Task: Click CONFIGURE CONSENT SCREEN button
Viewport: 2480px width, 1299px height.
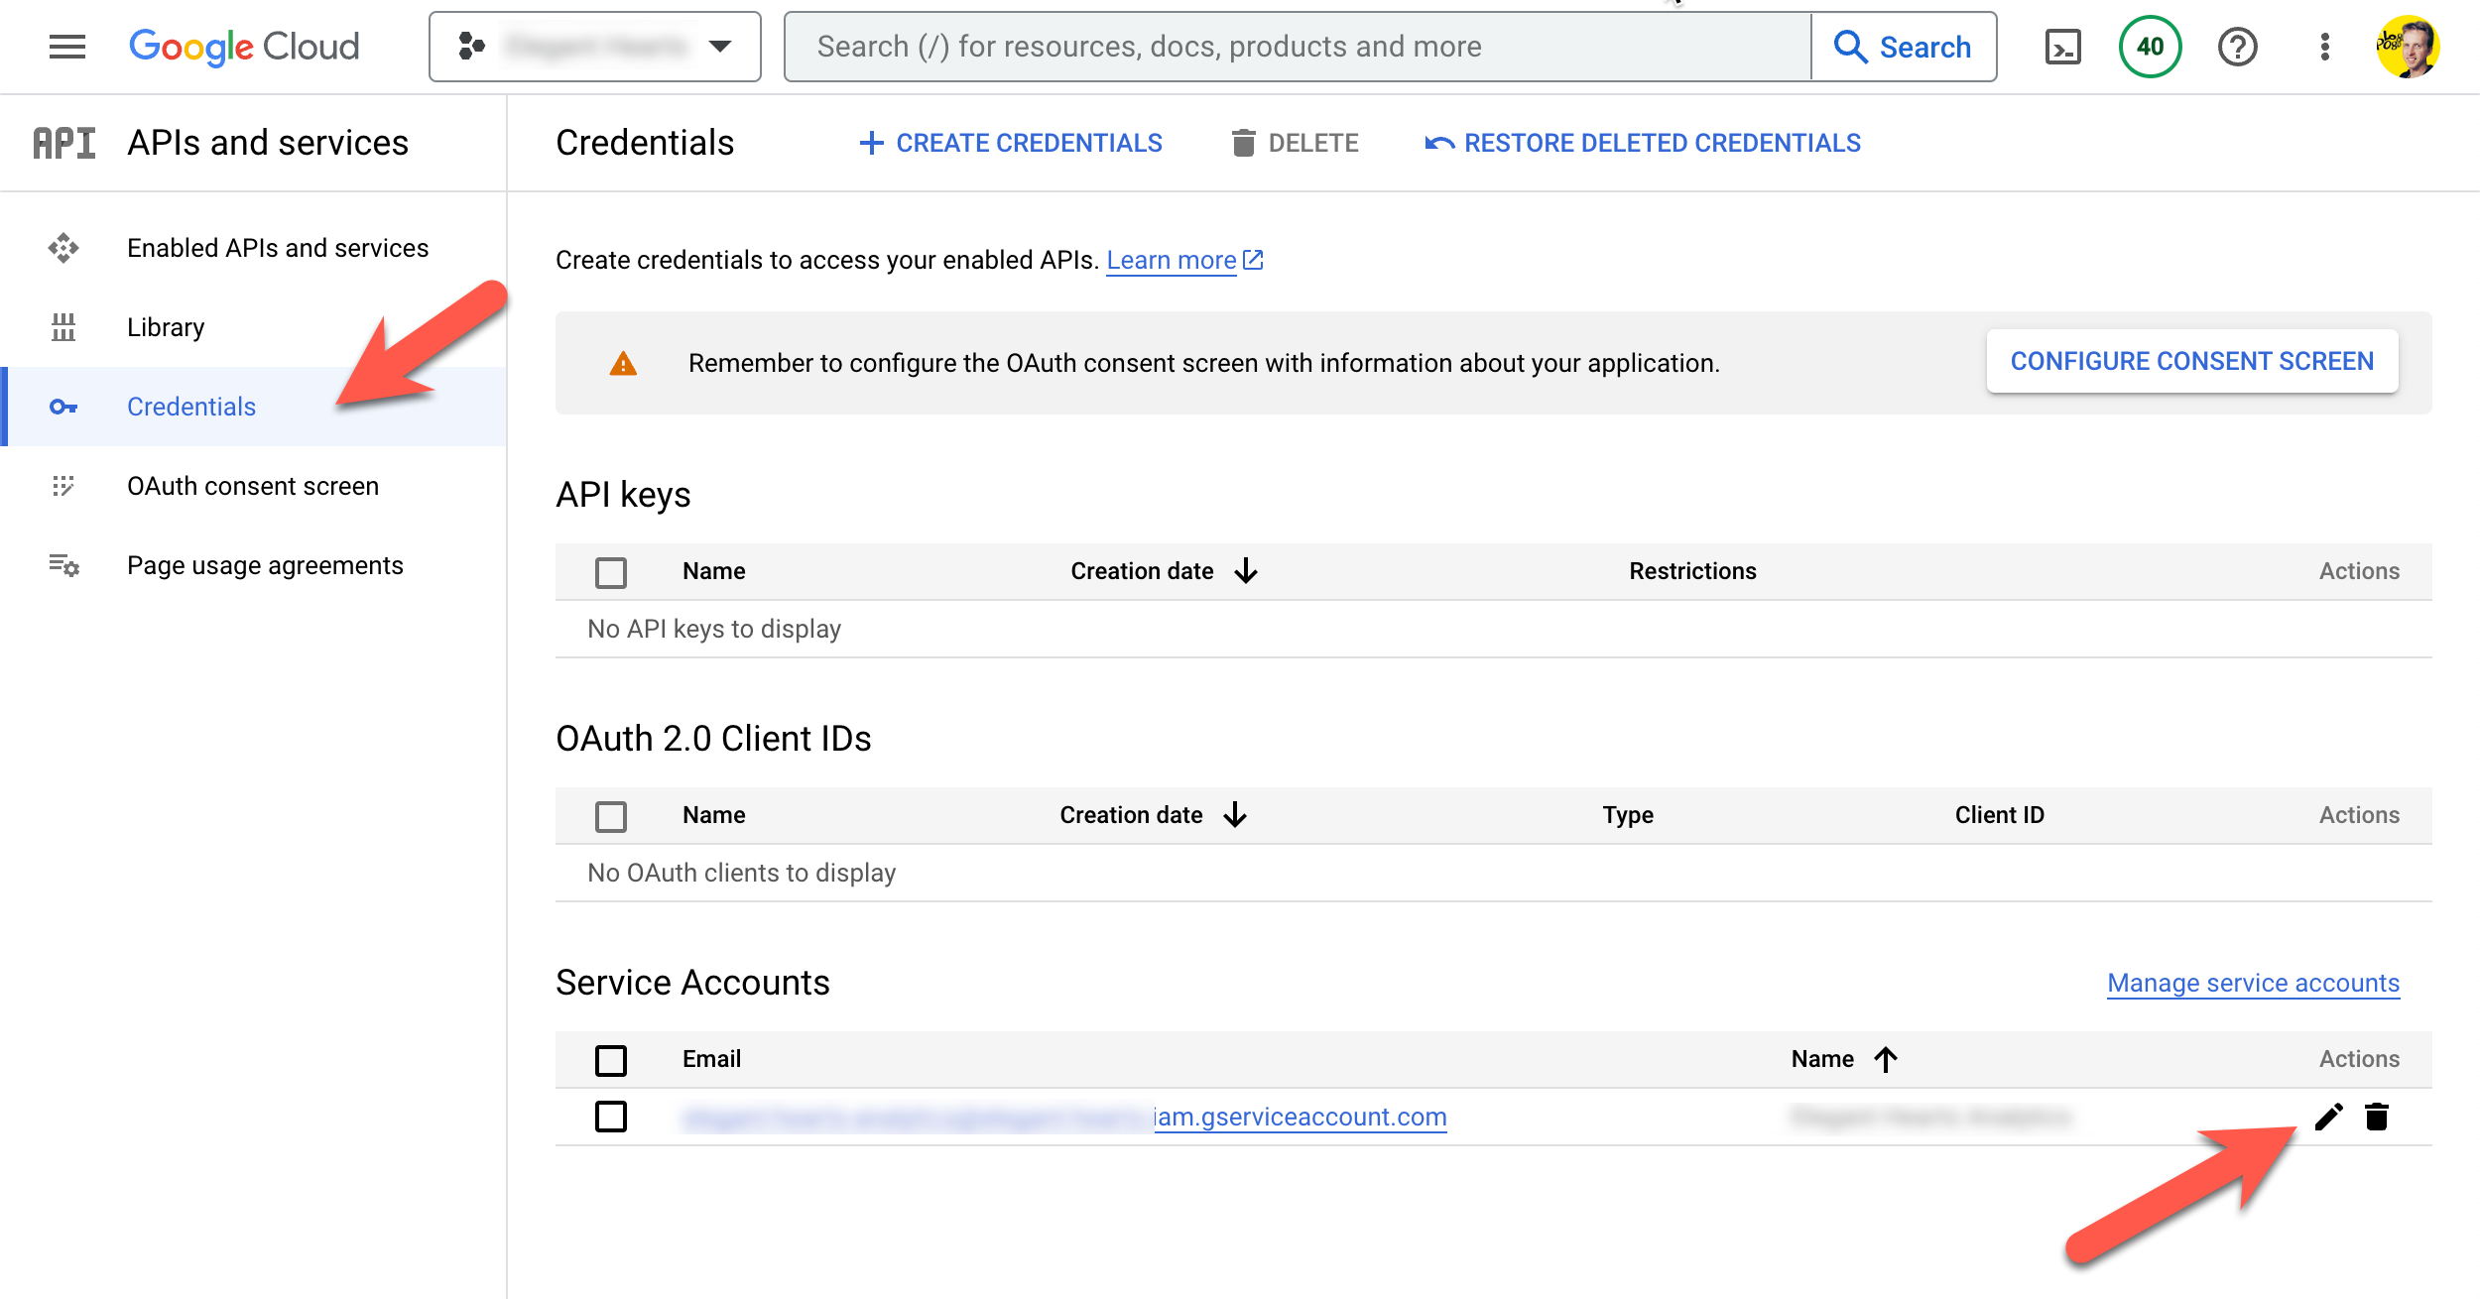Action: point(2192,361)
